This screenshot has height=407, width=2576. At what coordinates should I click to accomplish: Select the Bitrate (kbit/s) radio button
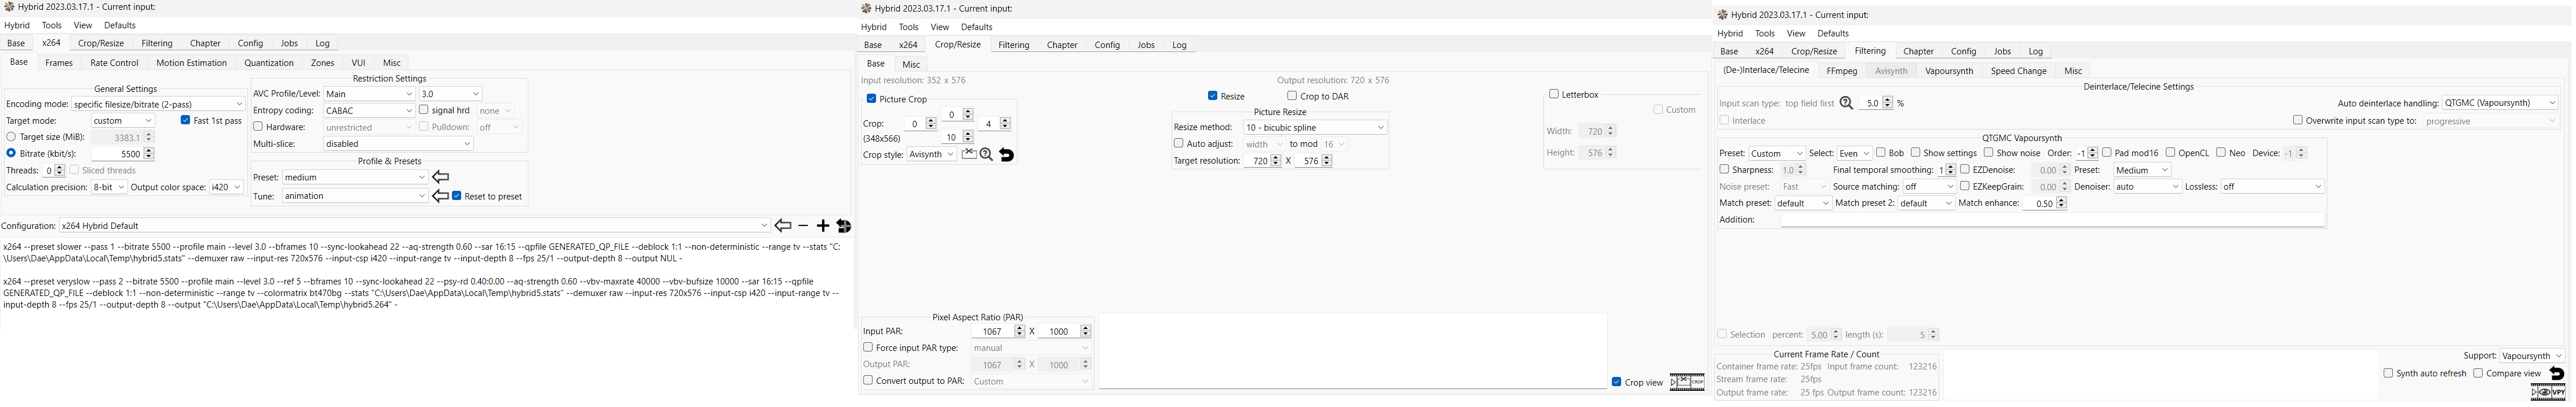pos(11,154)
